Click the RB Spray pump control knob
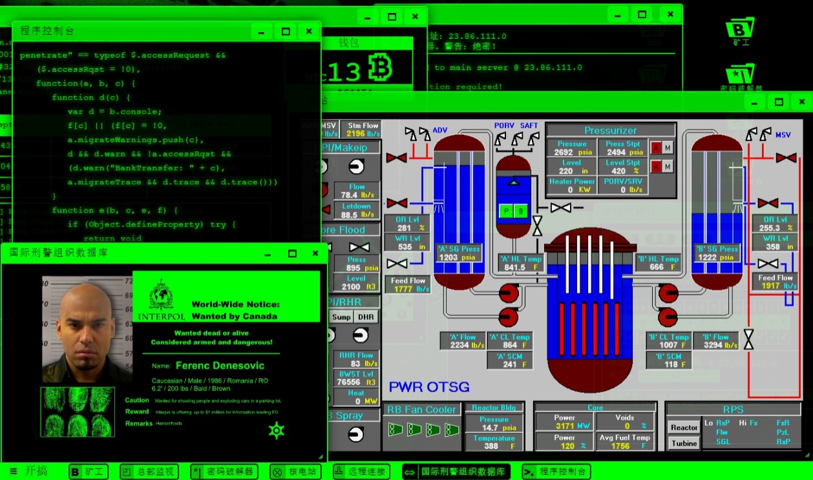Image resolution: width=813 pixels, height=480 pixels. point(355,435)
